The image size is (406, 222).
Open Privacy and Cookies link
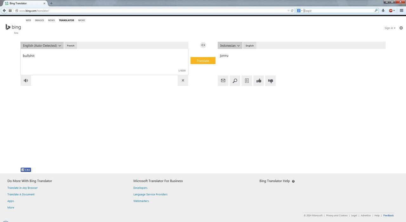[x=337, y=216]
